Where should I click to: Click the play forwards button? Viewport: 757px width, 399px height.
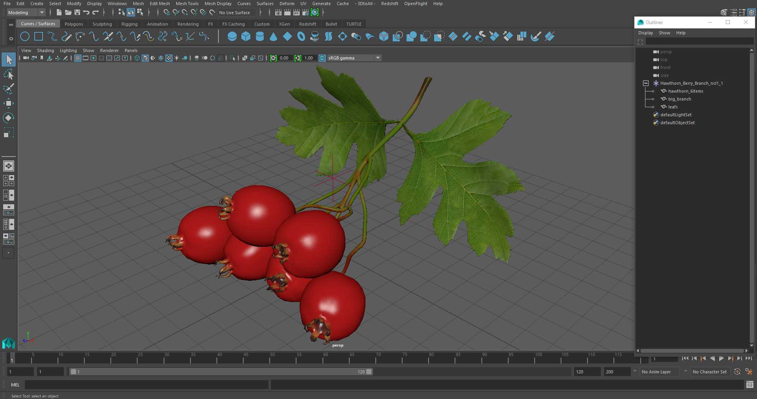721,358
